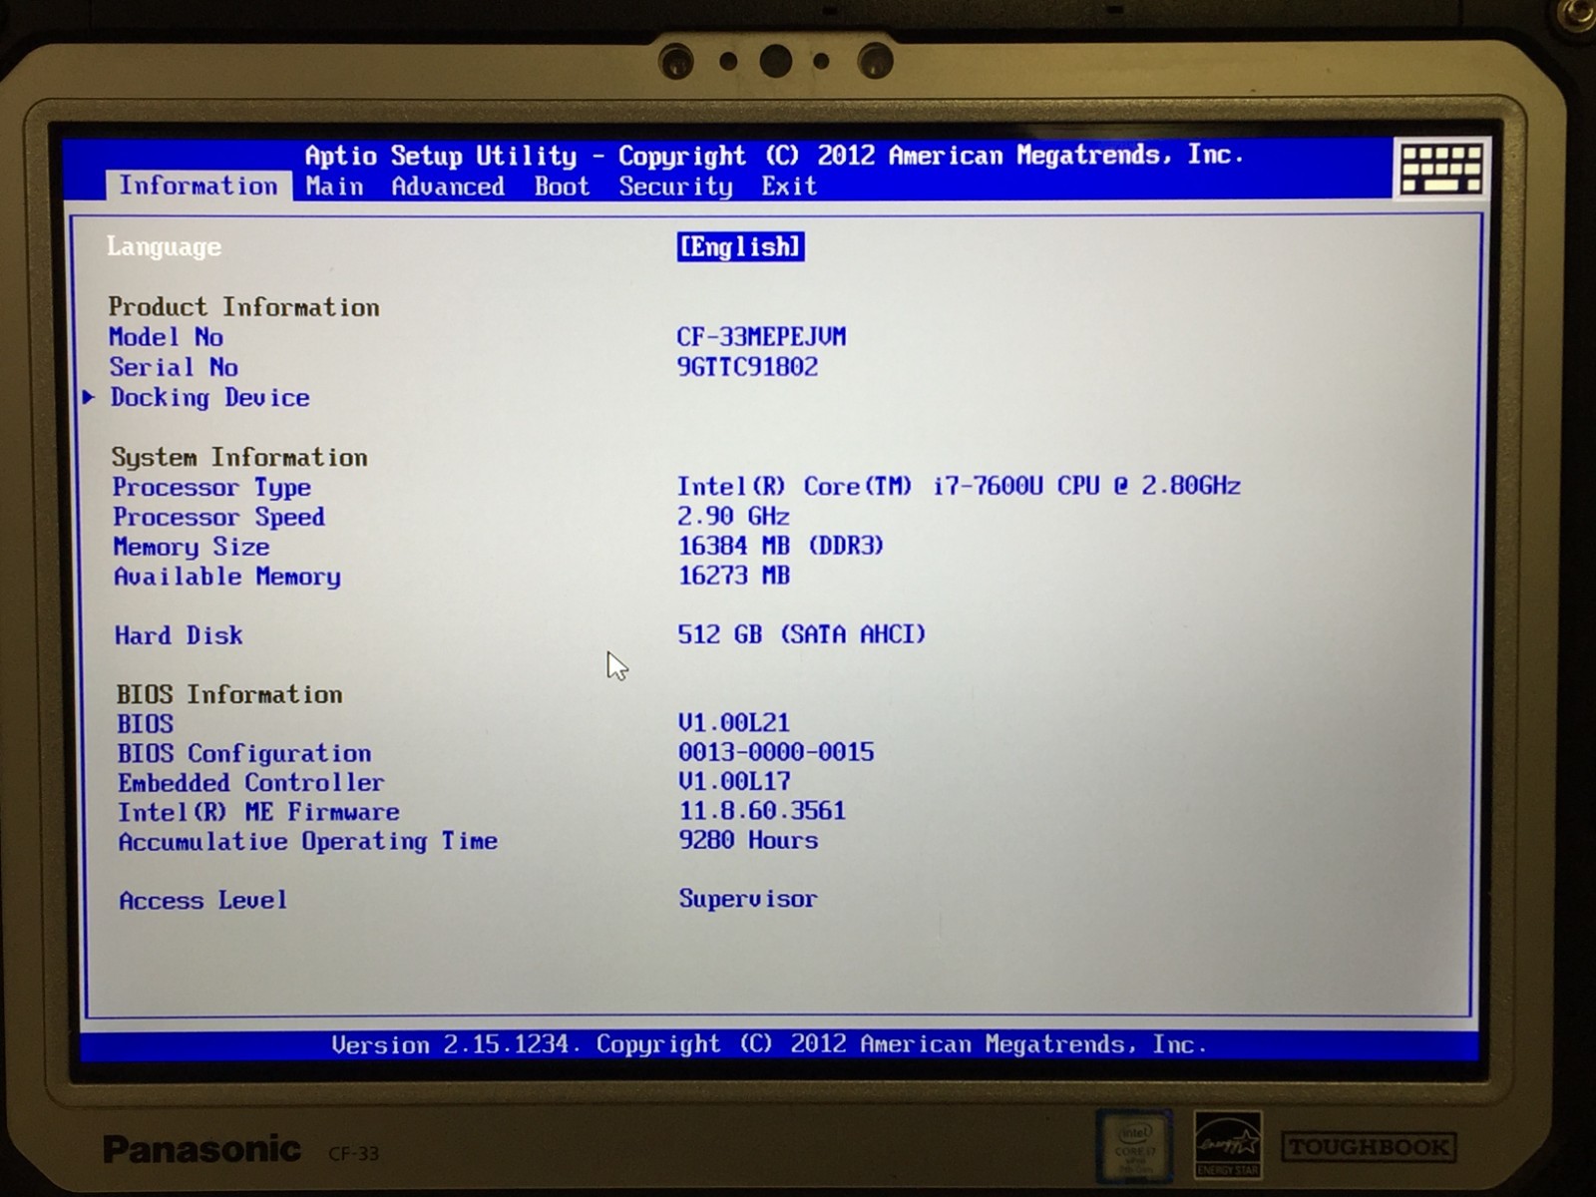The width and height of the screenshot is (1596, 1197).
Task: Click the System Information heading
Action: pos(239,457)
